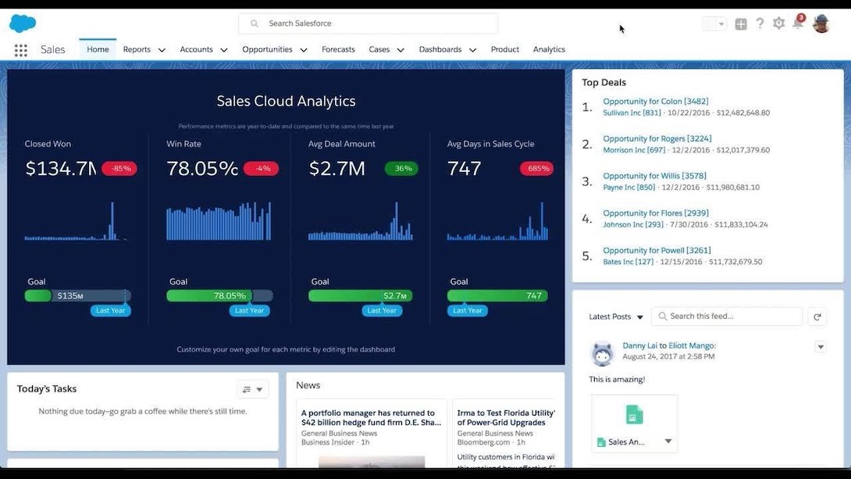
Task: Open the notifications bell icon
Action: pyautogui.click(x=797, y=23)
